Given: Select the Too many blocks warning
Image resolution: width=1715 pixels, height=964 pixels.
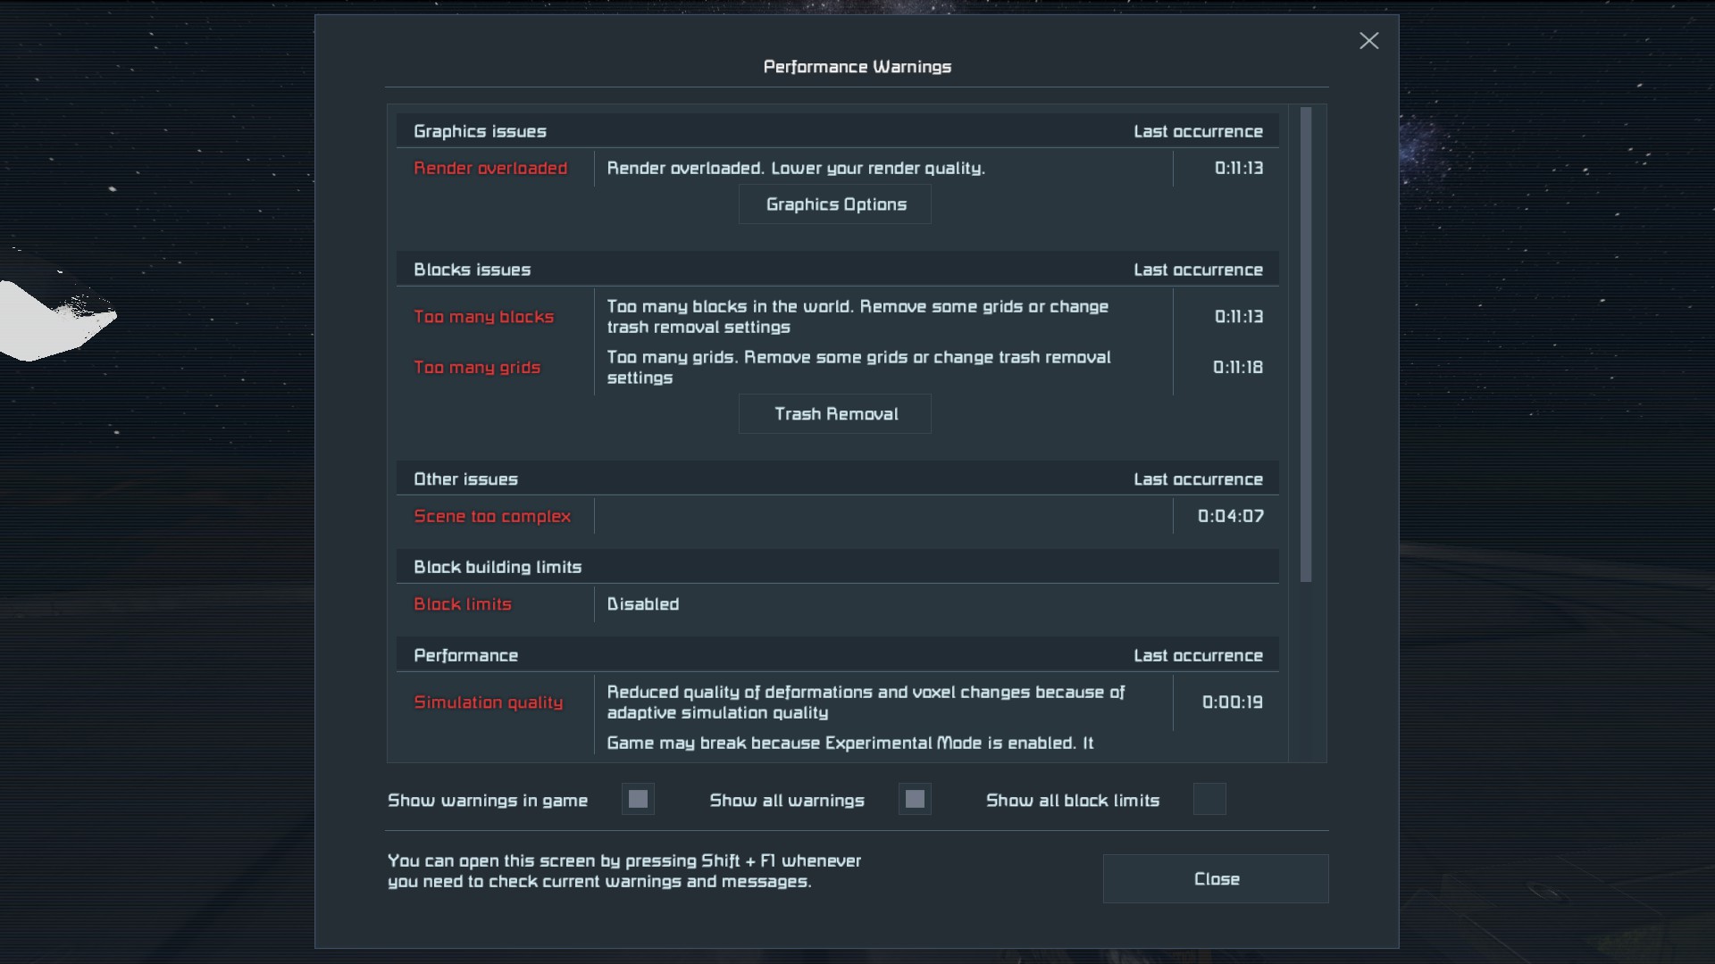Looking at the screenshot, I should pyautogui.click(x=483, y=317).
